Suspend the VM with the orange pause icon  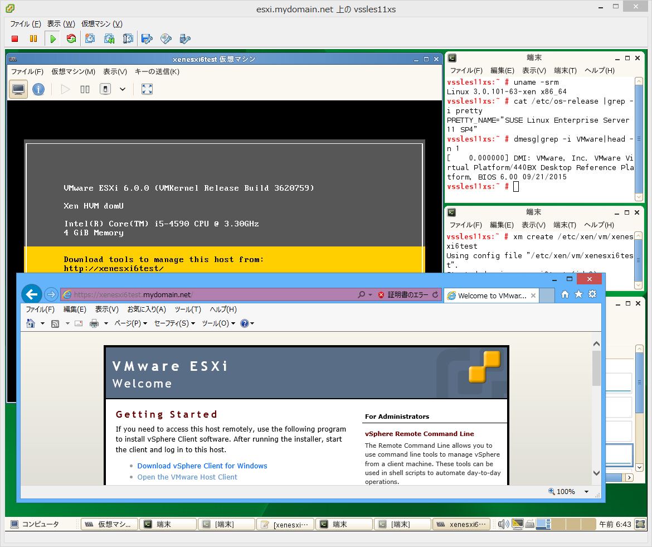[33, 38]
